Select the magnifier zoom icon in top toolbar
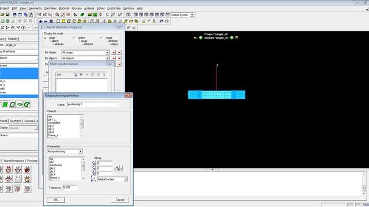Image resolution: width=369 pixels, height=207 pixels. click(x=50, y=15)
